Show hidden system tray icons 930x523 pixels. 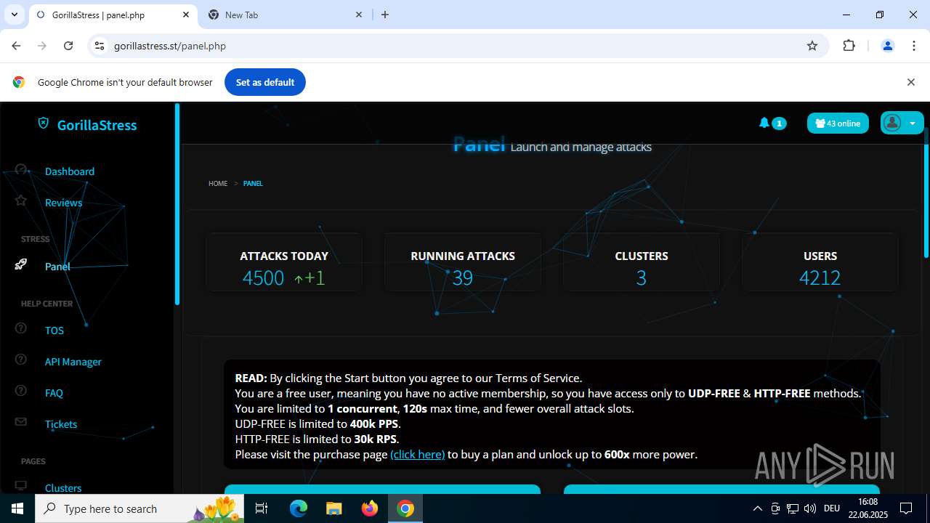757,508
